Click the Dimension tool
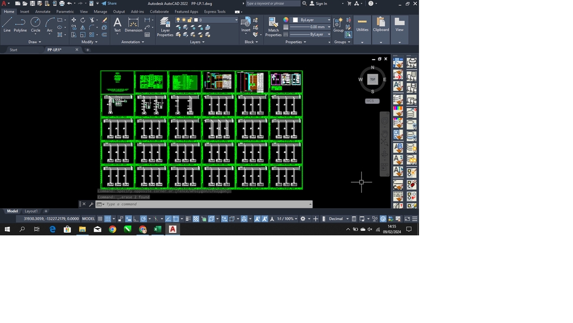Screen dimensions: 573x323 coord(133,25)
